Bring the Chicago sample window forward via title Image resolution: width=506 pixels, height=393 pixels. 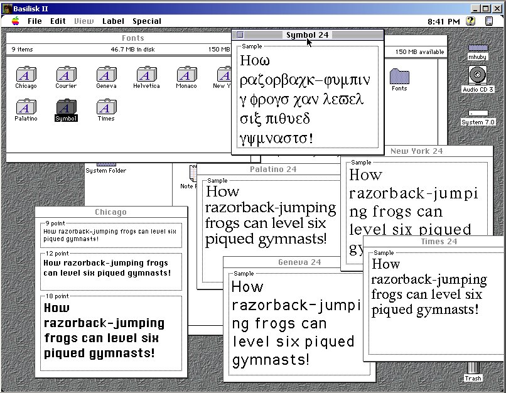click(110, 212)
